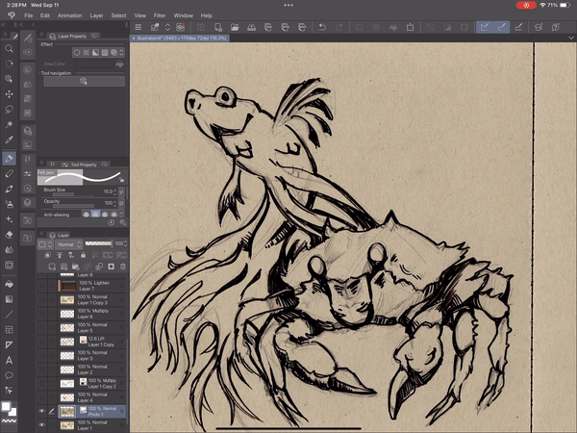The height and width of the screenshot is (433, 577).
Task: Hide the bottom Layer 1
Action: pyautogui.click(x=41, y=424)
